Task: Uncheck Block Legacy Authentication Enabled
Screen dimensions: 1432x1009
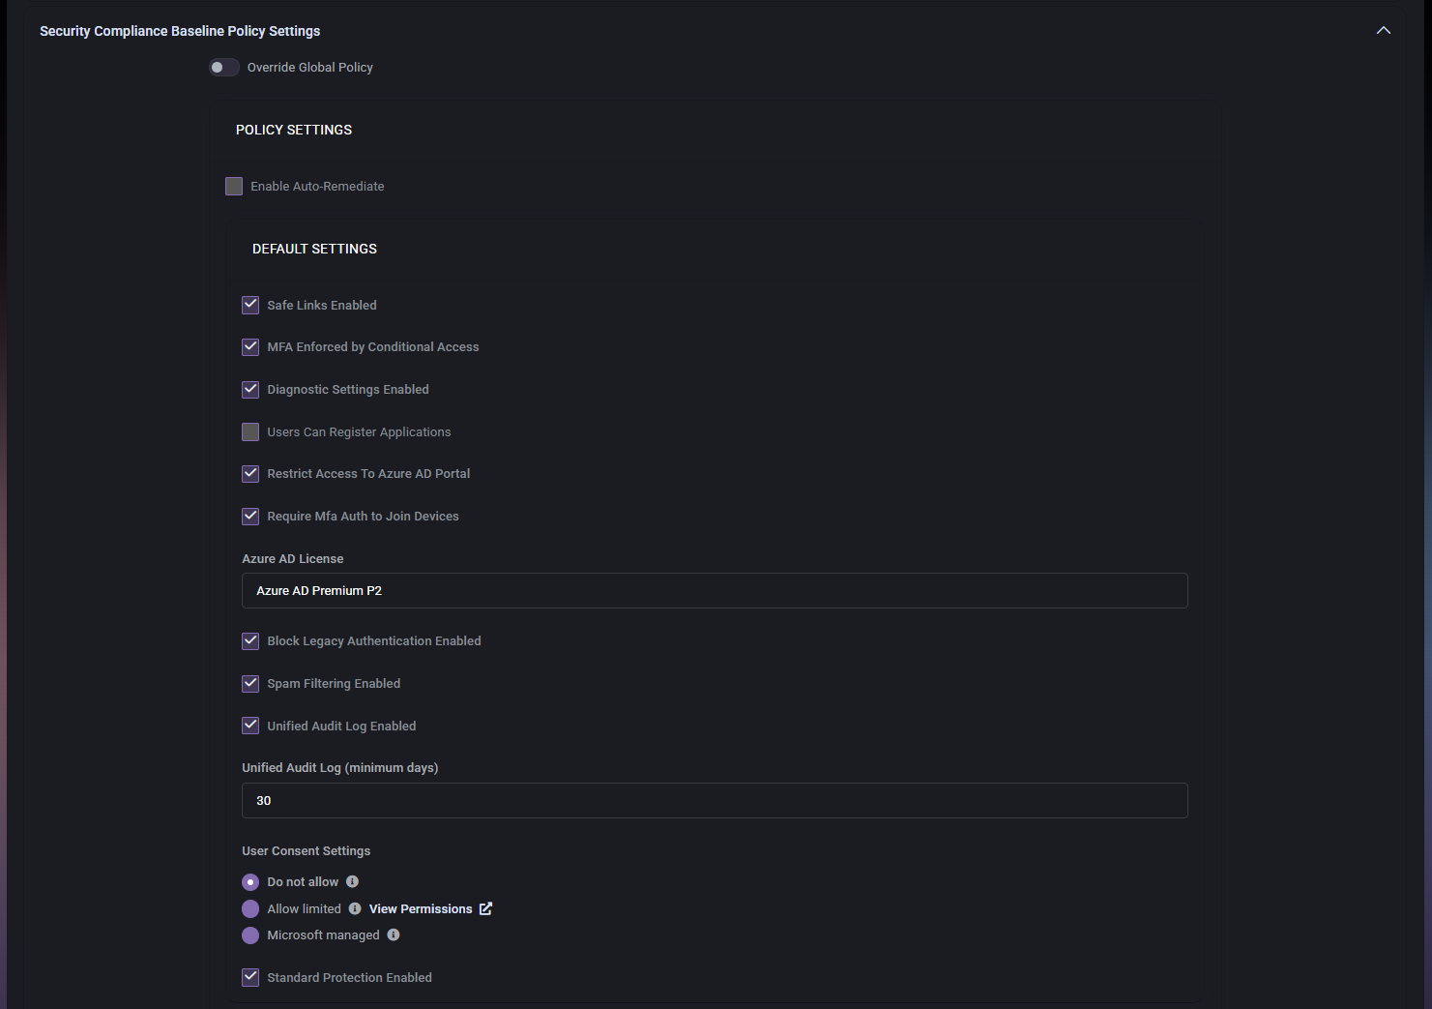Action: coord(250,640)
